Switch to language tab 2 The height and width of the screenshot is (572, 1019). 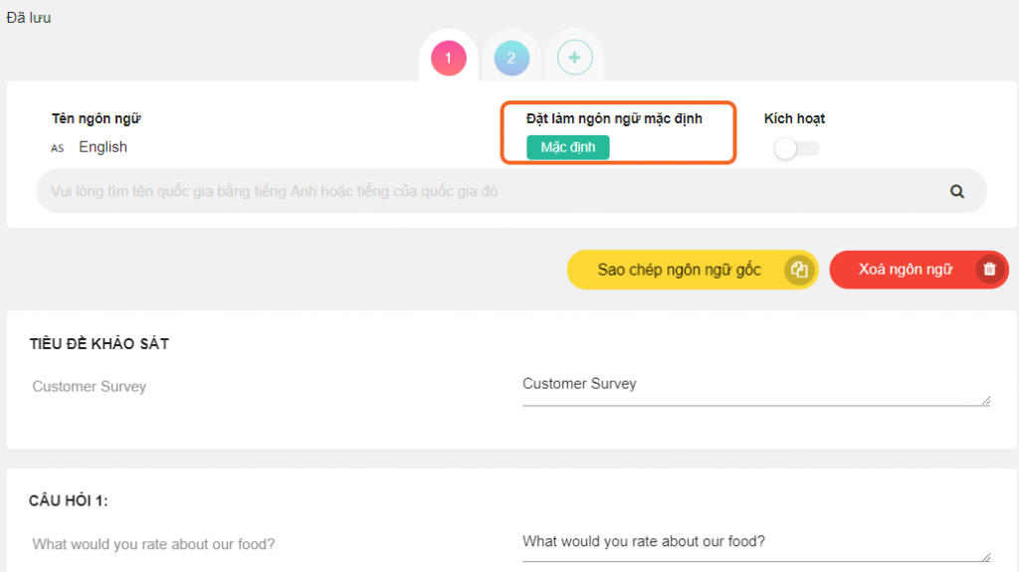point(511,58)
